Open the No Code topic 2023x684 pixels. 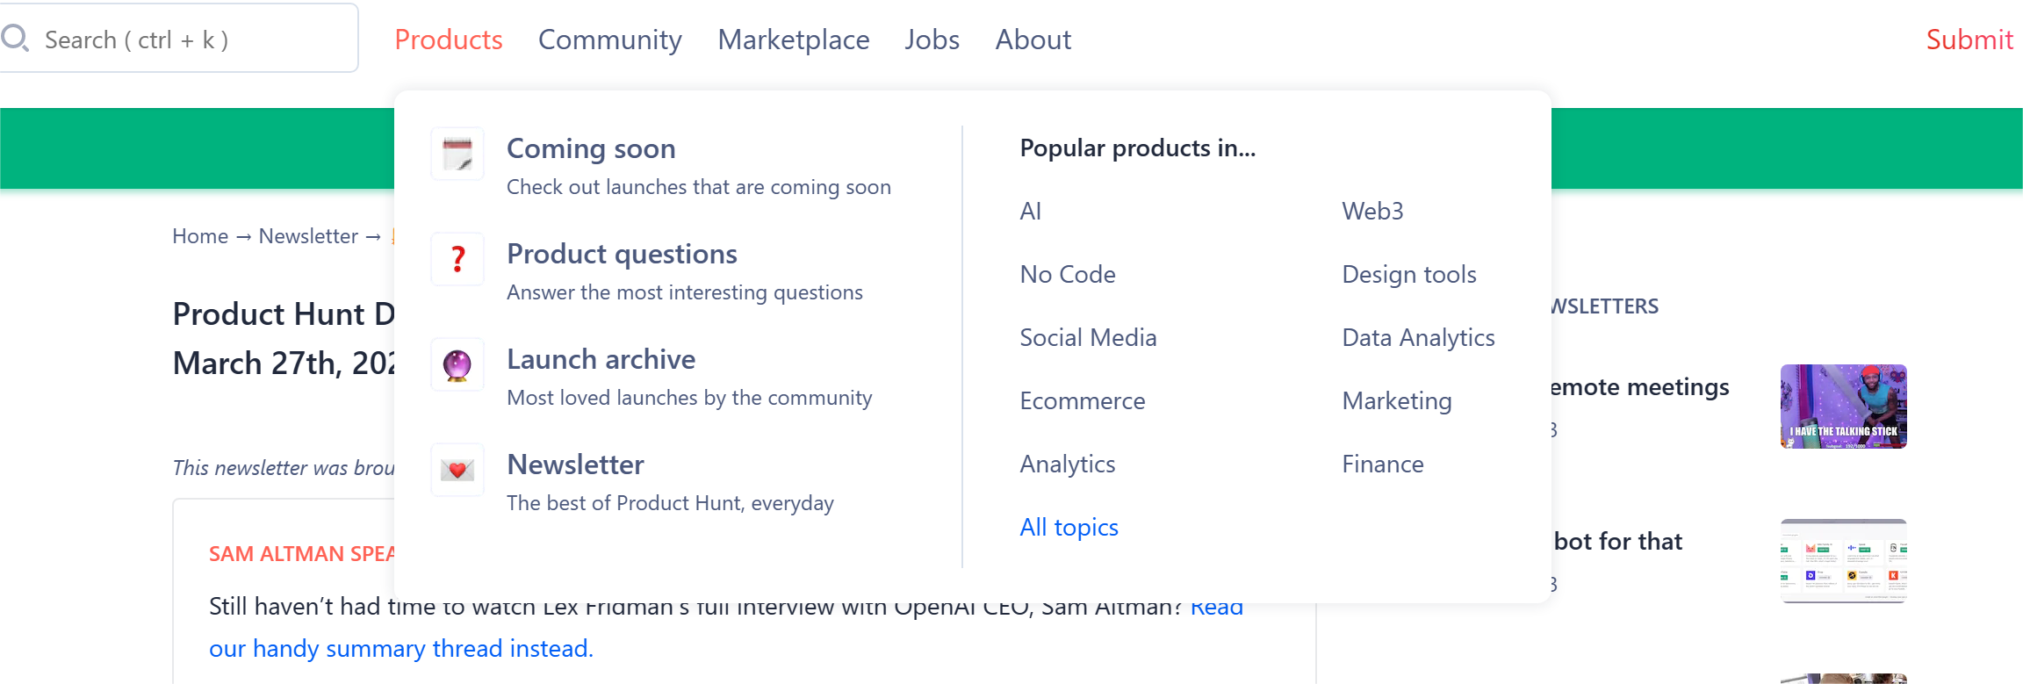point(1067,274)
